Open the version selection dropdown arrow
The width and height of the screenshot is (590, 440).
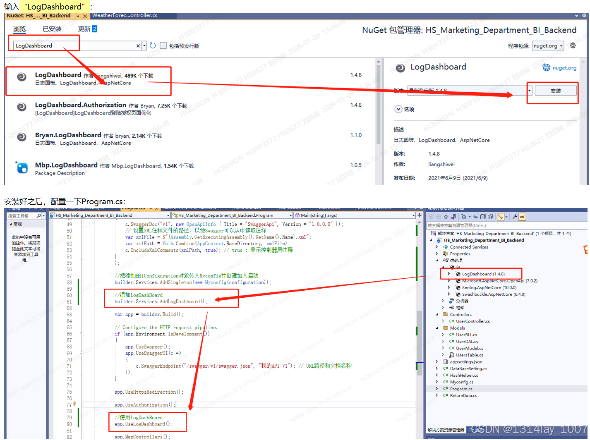coord(530,90)
